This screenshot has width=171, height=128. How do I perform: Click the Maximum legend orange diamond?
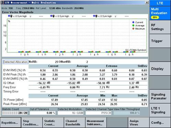[133, 29]
